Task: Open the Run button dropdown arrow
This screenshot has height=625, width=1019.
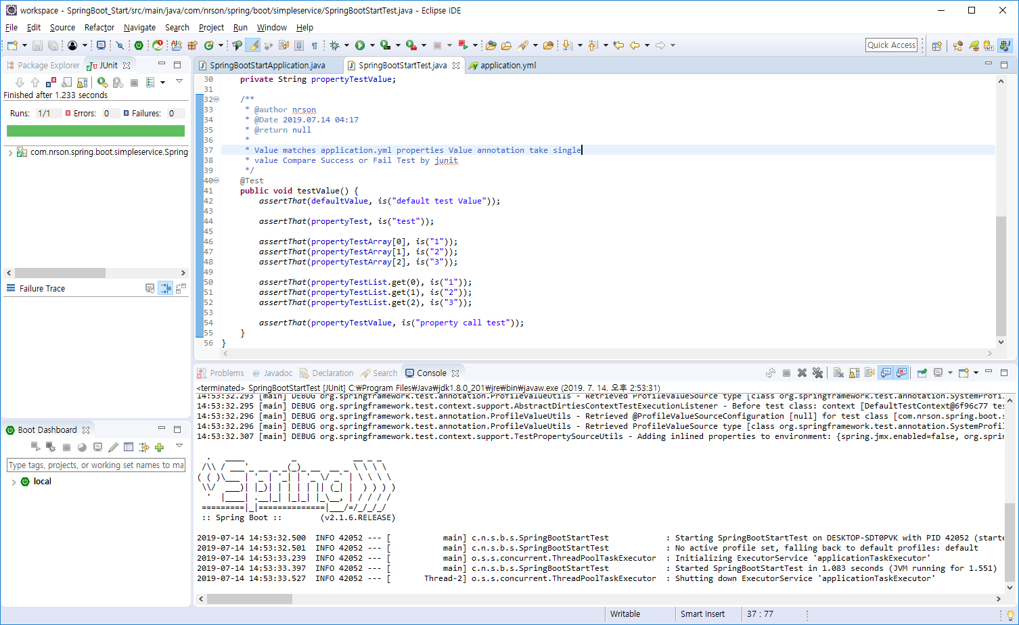Action: (x=372, y=45)
